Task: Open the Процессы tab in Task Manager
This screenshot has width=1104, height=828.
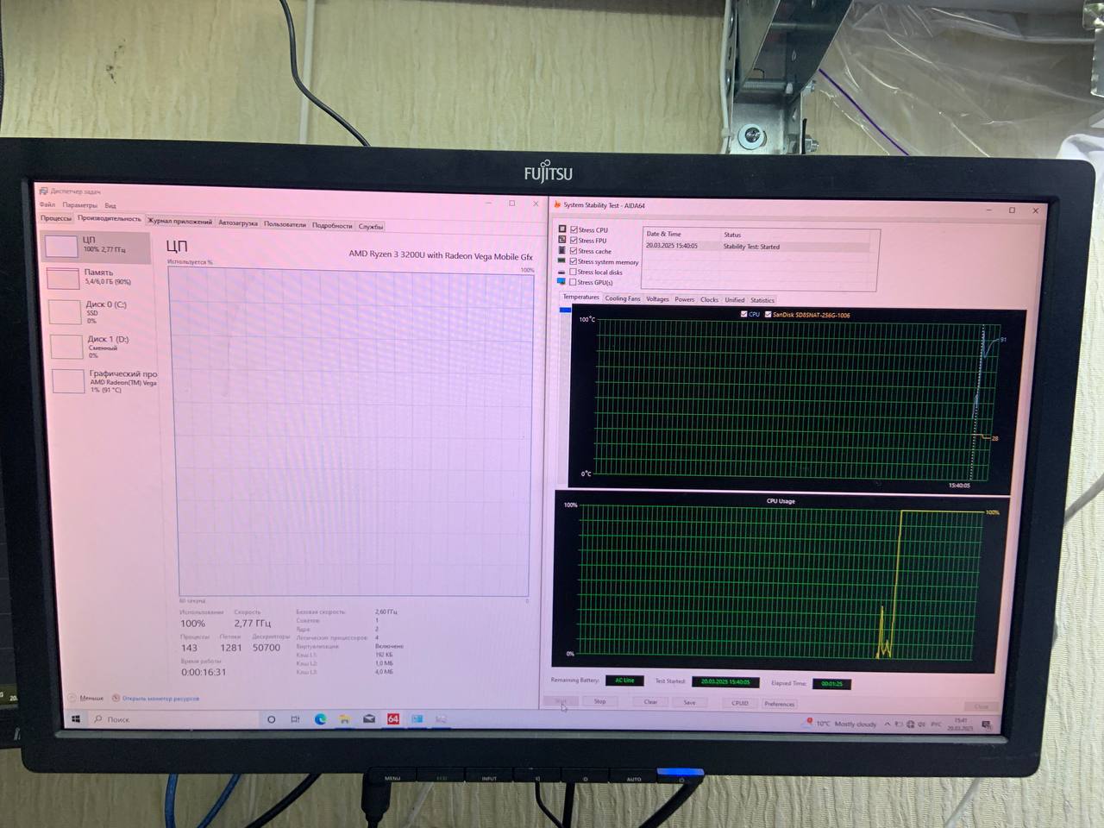Action: (56, 218)
